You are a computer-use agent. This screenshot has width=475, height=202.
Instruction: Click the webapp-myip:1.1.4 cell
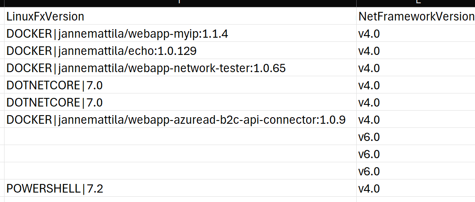[180, 34]
